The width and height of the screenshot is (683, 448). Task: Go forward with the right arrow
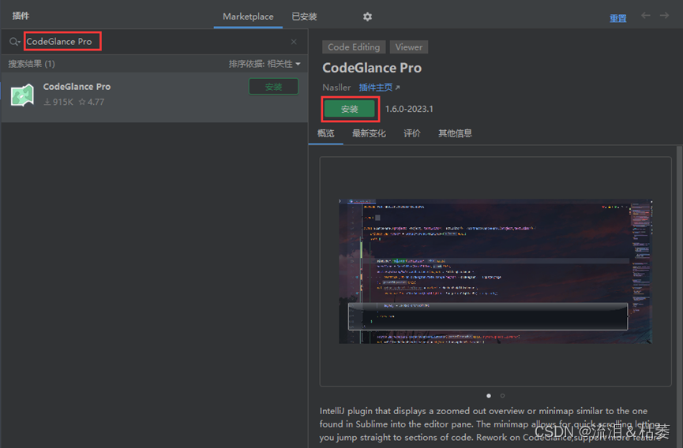click(664, 16)
